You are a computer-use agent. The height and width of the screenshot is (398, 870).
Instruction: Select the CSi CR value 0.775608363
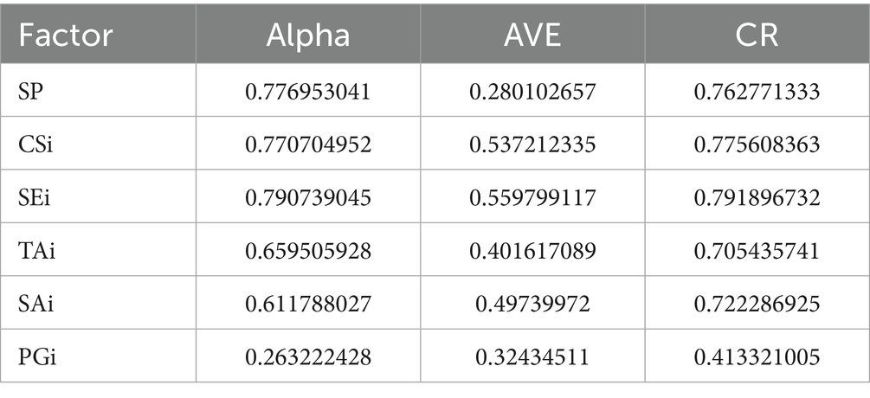click(x=757, y=144)
